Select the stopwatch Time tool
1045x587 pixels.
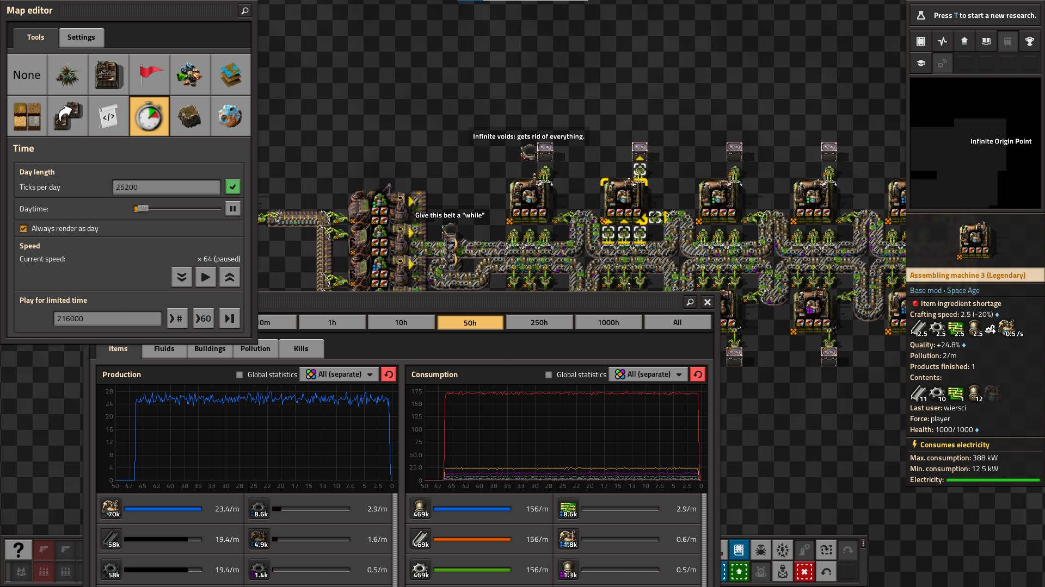coord(149,116)
